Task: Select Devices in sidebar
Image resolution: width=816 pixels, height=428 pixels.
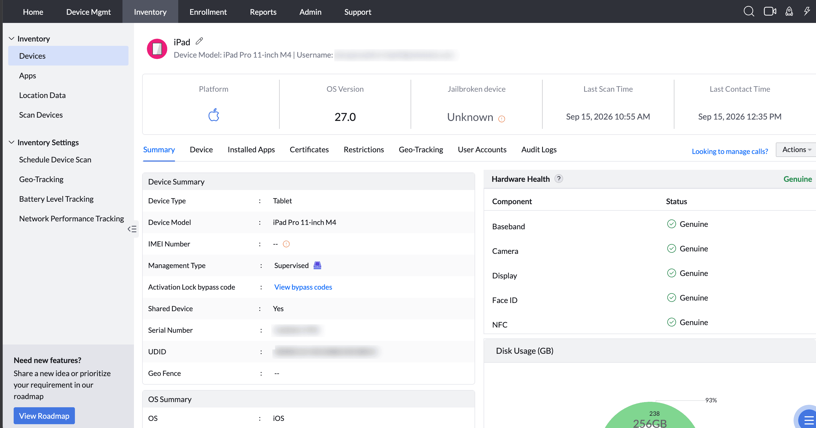Action: coord(68,56)
